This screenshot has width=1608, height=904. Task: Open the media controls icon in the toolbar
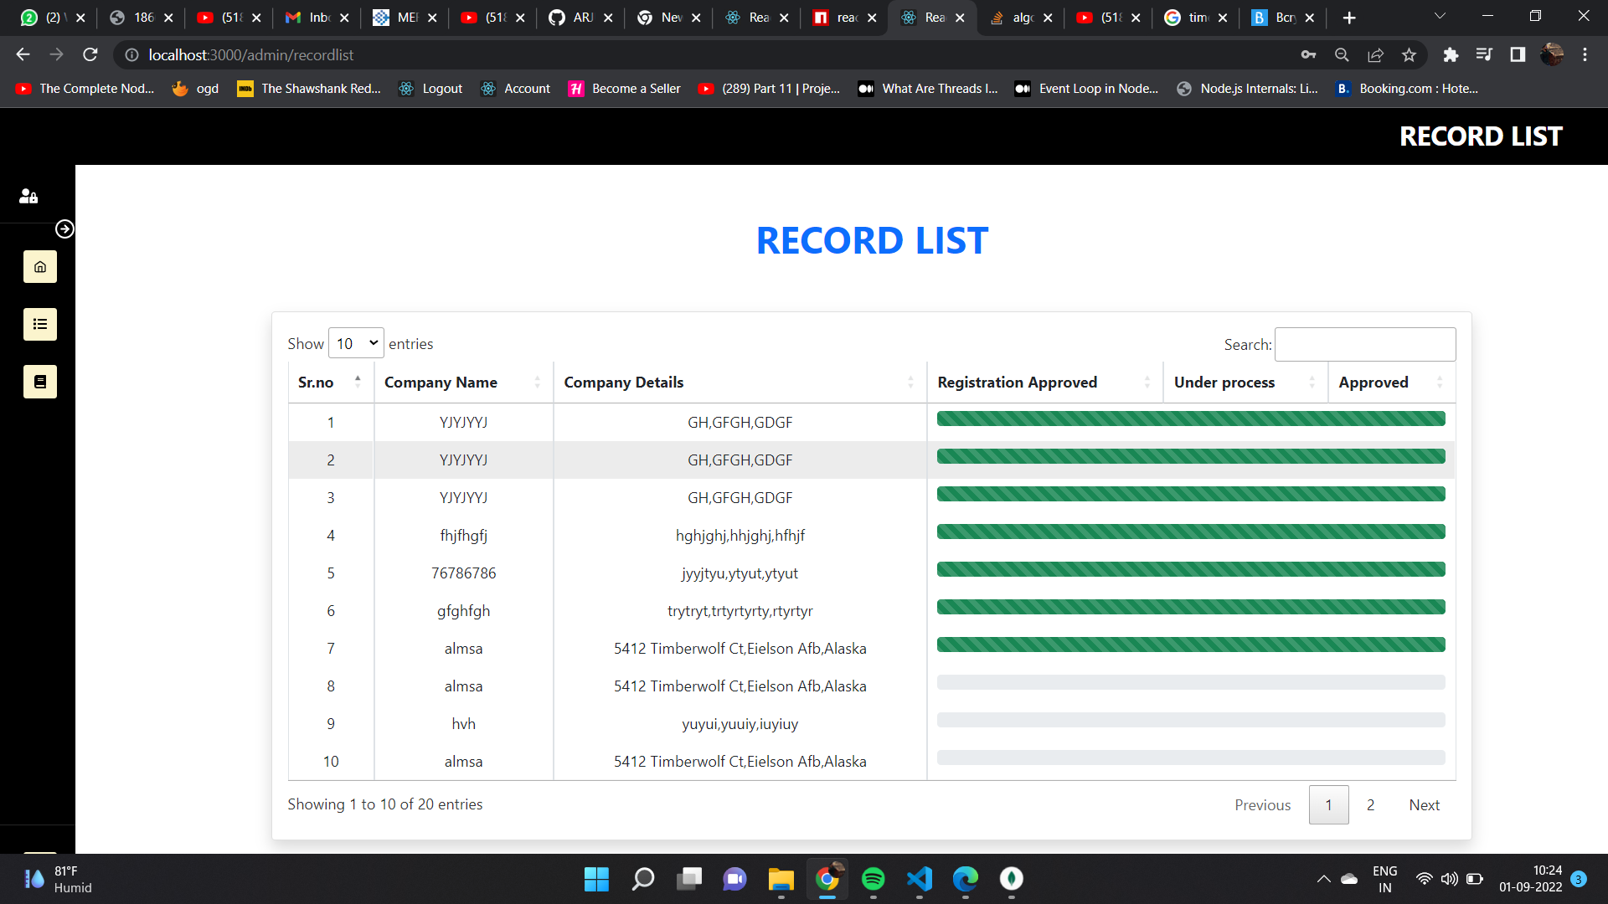coord(1484,54)
